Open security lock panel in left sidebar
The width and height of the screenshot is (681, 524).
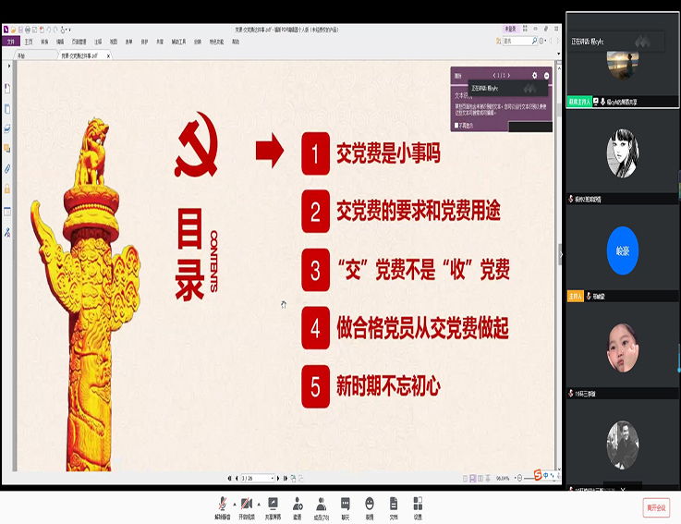[x=7, y=189]
